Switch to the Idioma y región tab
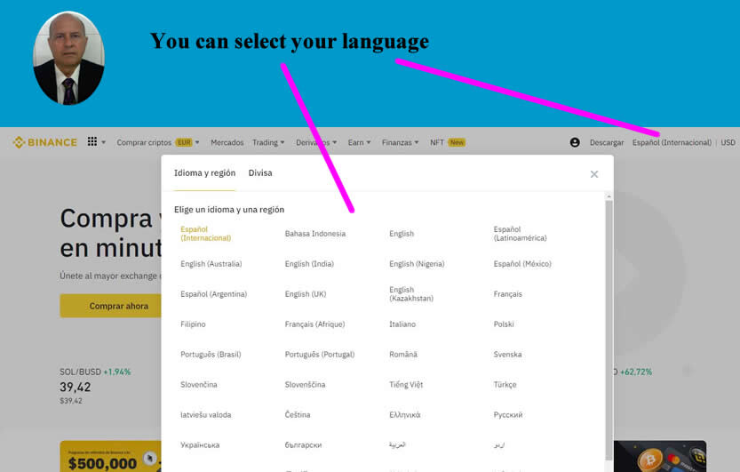 (x=204, y=172)
